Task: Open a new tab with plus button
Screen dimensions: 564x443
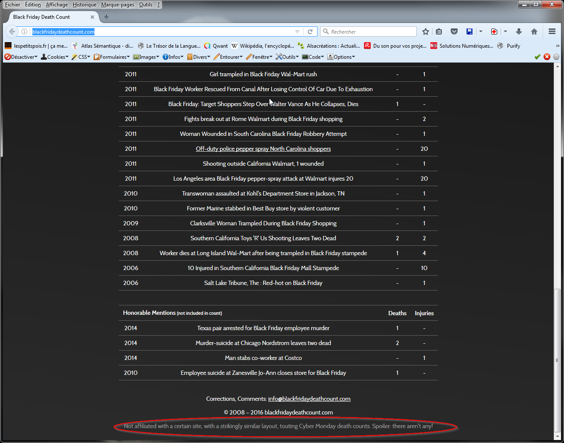Action: pos(106,17)
